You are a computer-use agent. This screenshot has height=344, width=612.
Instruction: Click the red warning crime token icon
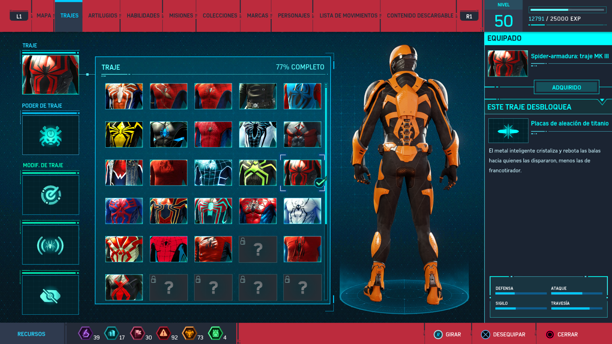click(x=164, y=333)
